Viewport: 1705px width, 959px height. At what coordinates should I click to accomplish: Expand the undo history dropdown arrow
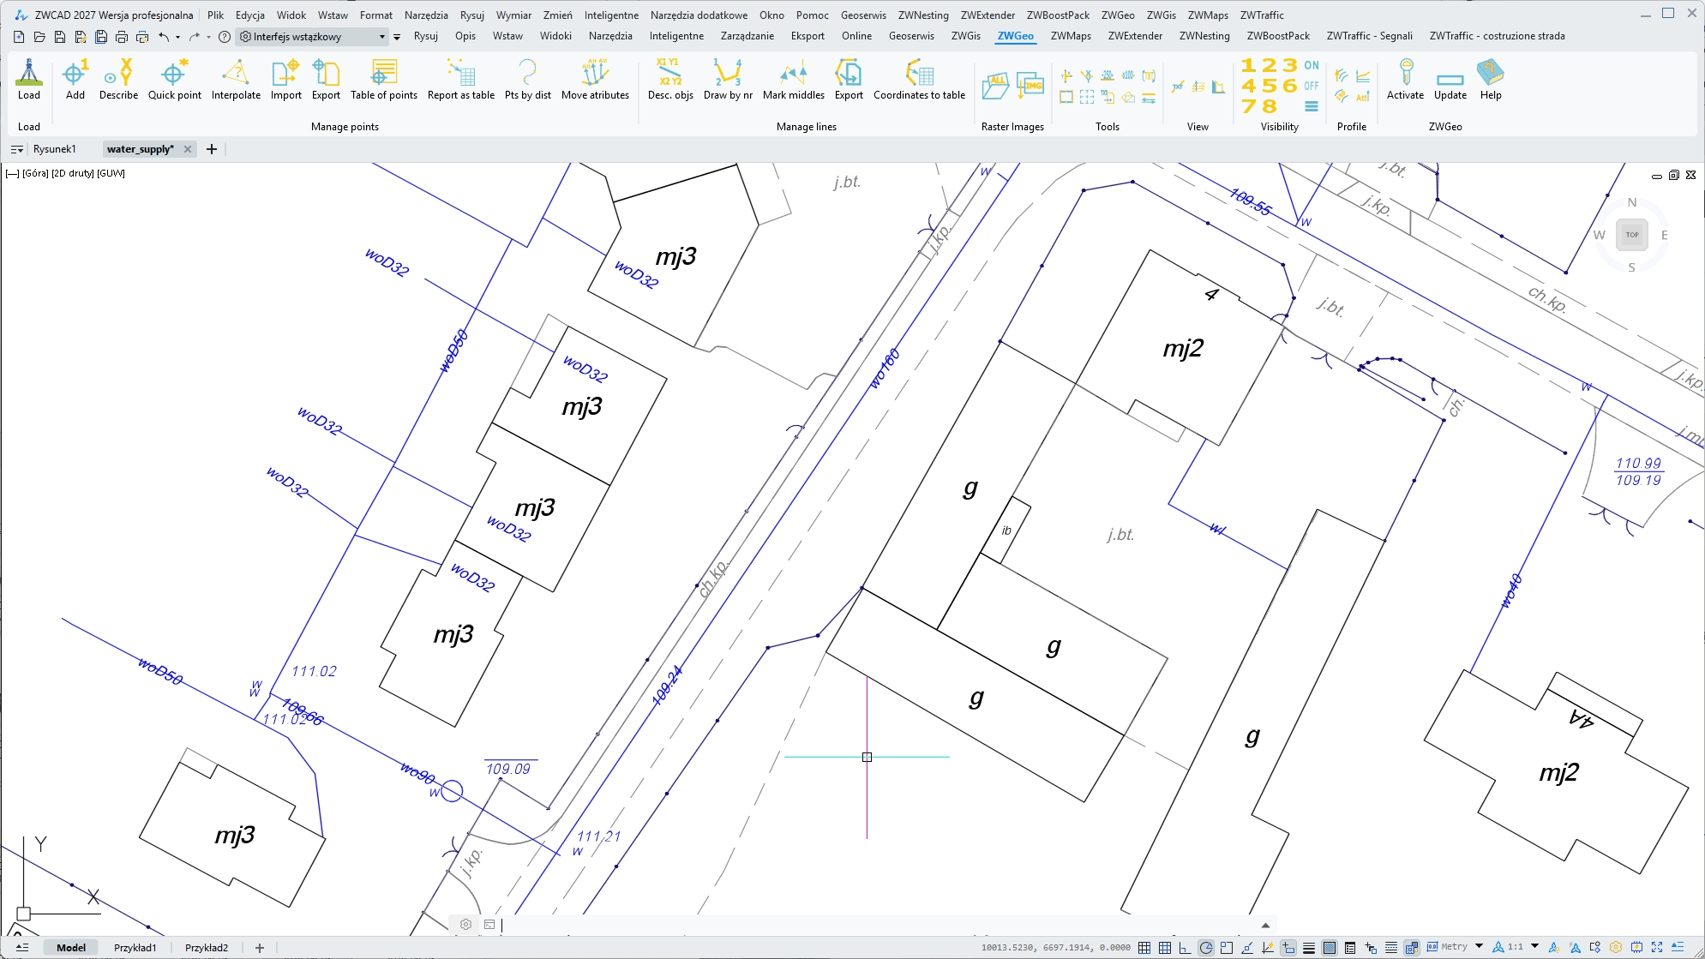pyautogui.click(x=177, y=37)
